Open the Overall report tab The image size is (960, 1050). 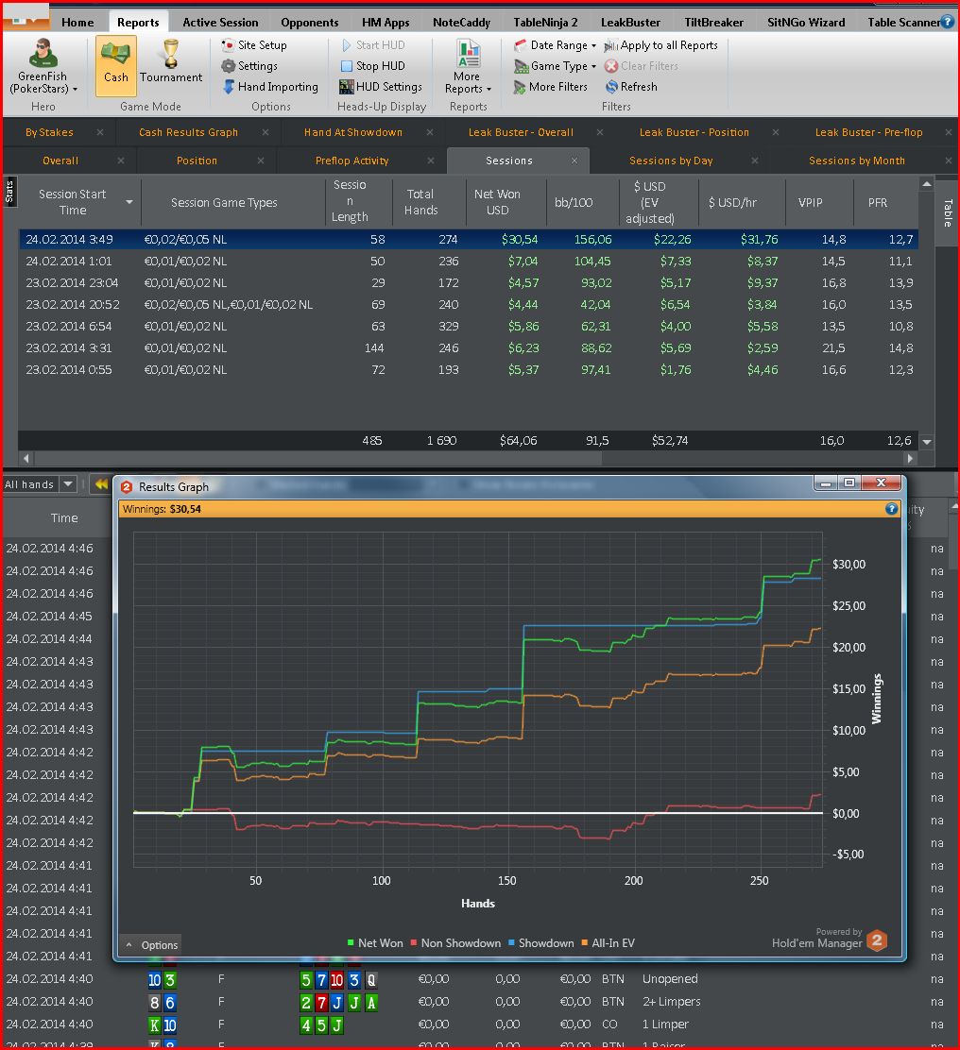[60, 161]
